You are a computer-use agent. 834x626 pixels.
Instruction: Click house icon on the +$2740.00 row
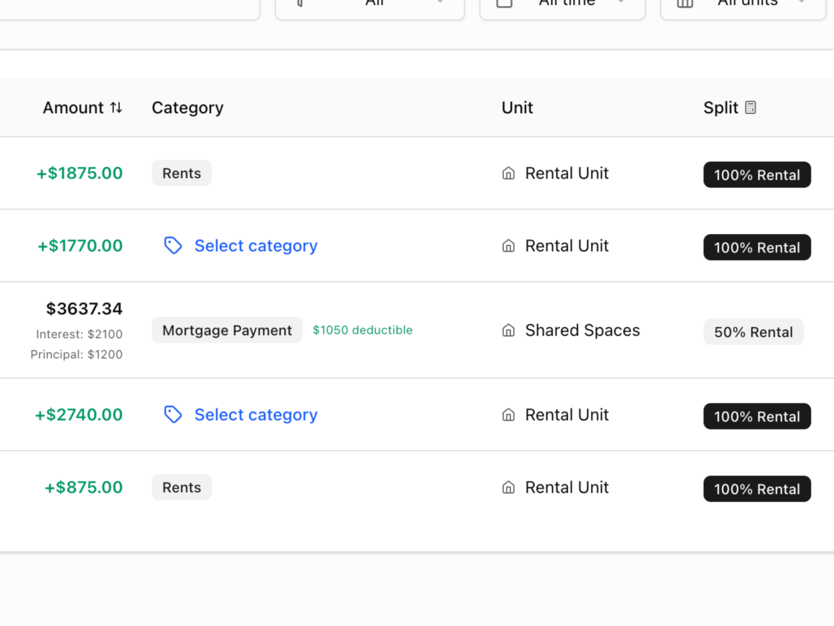click(x=508, y=415)
